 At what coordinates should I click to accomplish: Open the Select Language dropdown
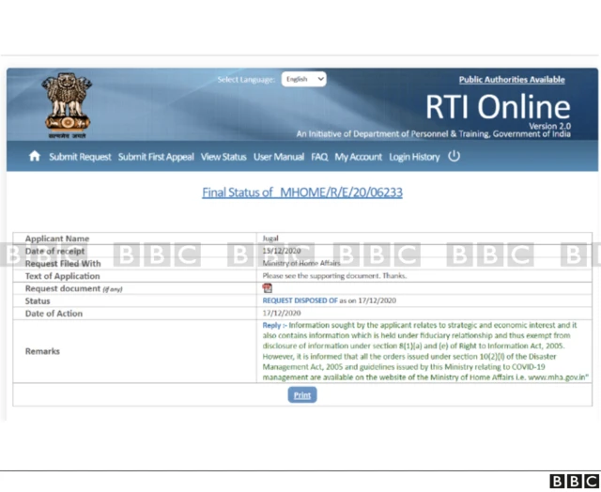(x=303, y=80)
